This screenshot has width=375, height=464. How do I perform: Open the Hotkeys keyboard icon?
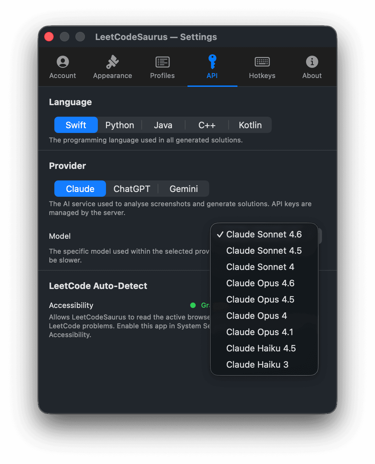[262, 62]
